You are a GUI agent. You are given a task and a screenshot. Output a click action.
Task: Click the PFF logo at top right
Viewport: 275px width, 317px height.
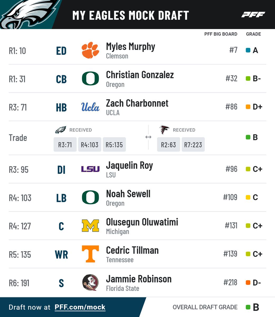point(253,15)
